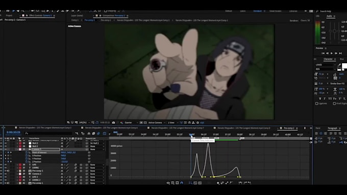
Task: Toggle stopwatch for Point of Interest
Action: 27,153
